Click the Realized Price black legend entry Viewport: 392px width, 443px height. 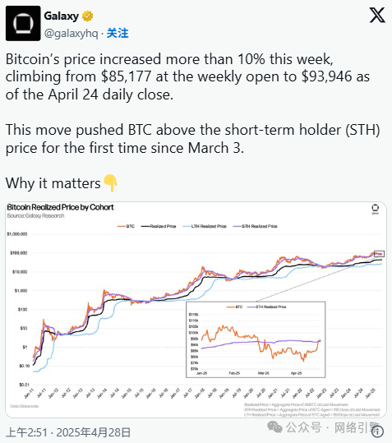click(x=159, y=226)
